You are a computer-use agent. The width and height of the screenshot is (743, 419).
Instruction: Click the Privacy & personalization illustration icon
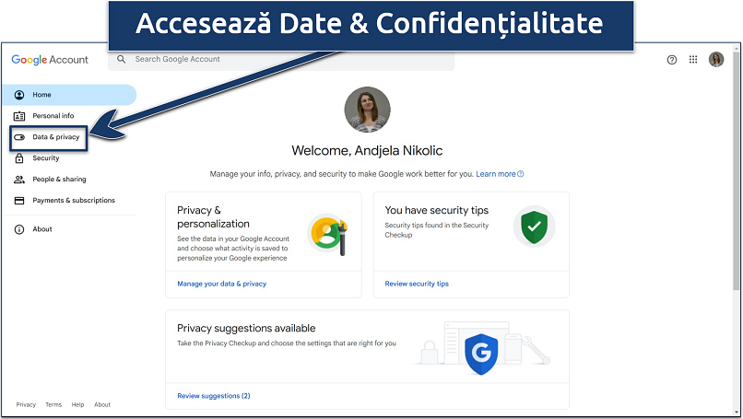click(326, 233)
